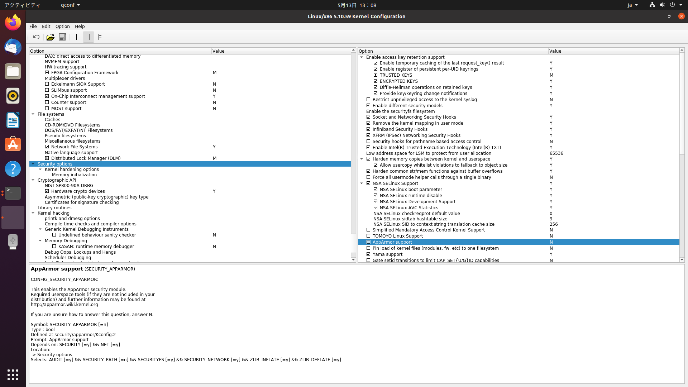Open Thunderbird mail from the dock

13,47
